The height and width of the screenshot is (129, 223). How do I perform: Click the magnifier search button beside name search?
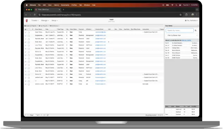tap(195, 30)
